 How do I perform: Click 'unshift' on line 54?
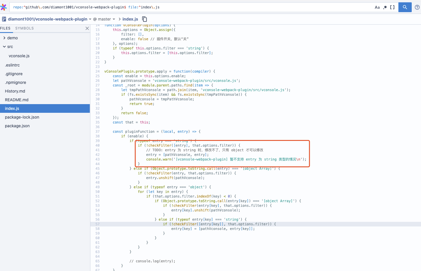pyautogui.click(x=202, y=210)
